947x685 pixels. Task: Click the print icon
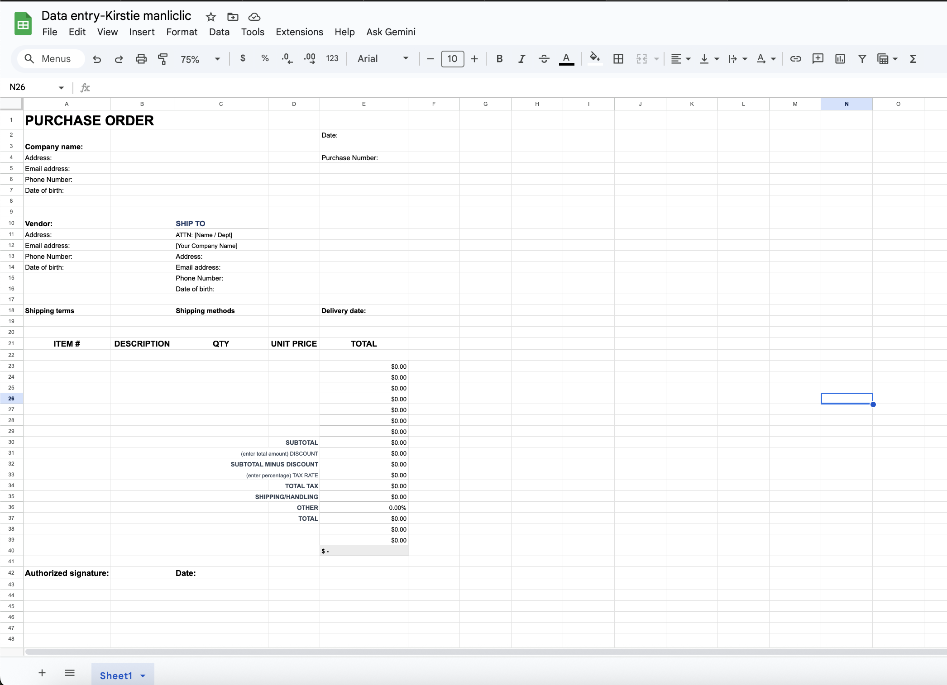tap(141, 59)
